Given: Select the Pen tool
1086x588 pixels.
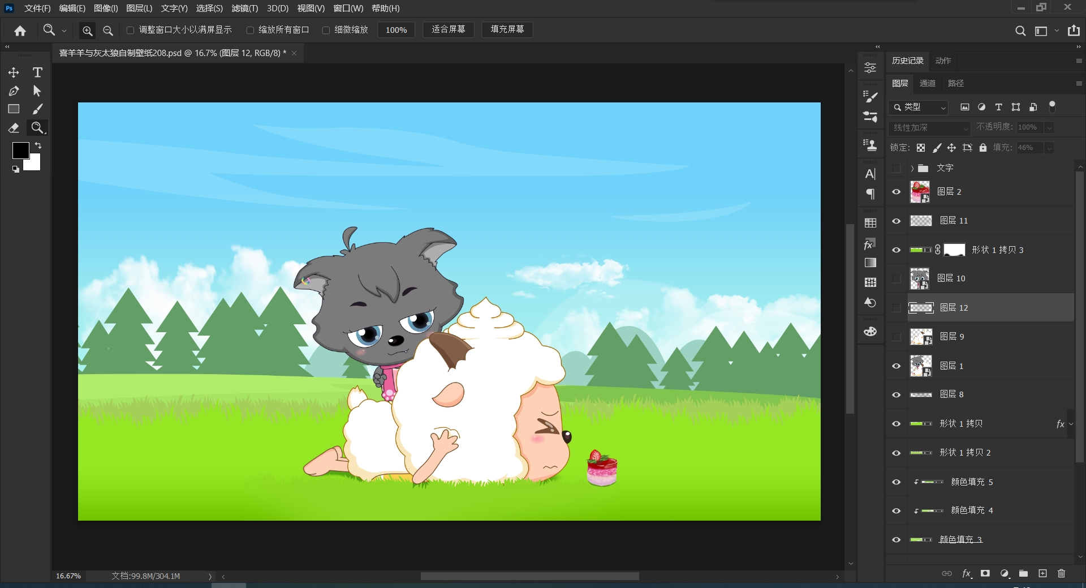Looking at the screenshot, I should (x=14, y=91).
